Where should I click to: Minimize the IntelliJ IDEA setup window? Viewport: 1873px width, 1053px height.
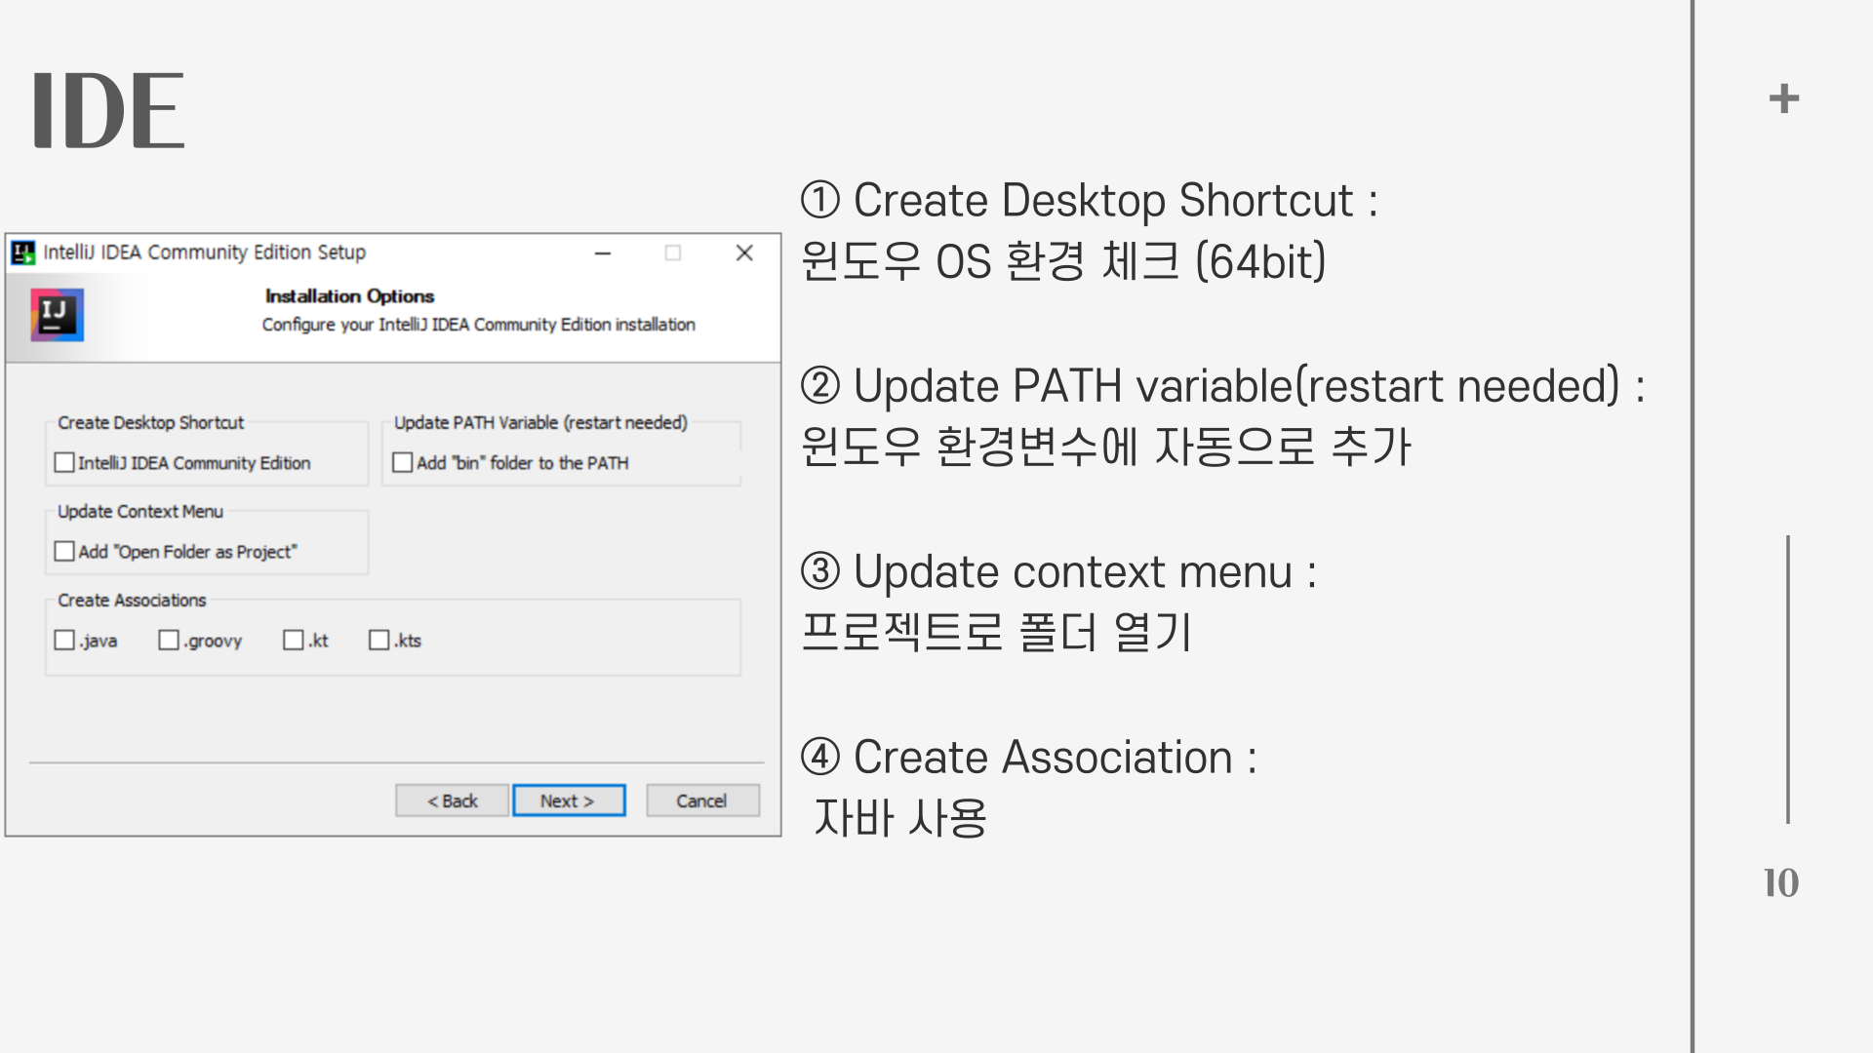(603, 253)
